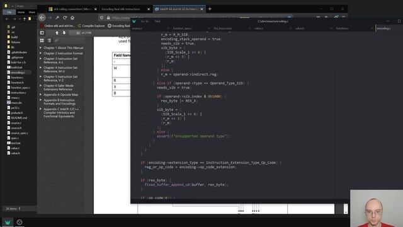
Task: Expand Appendix A Opcode Map
Action: [x=40, y=95]
